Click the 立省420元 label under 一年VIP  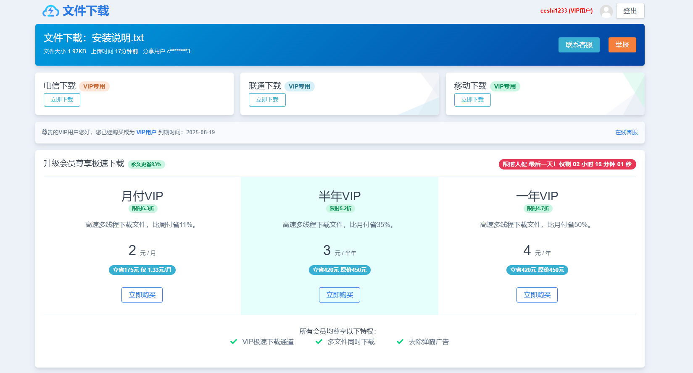pos(537,270)
